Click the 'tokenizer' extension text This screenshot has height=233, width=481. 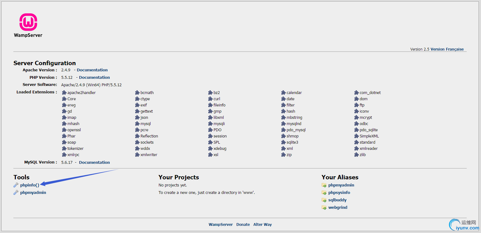coord(75,149)
